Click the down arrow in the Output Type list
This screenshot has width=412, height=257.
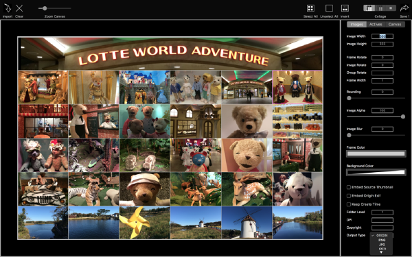pyautogui.click(x=382, y=252)
